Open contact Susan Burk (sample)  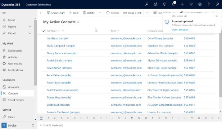(58, 105)
